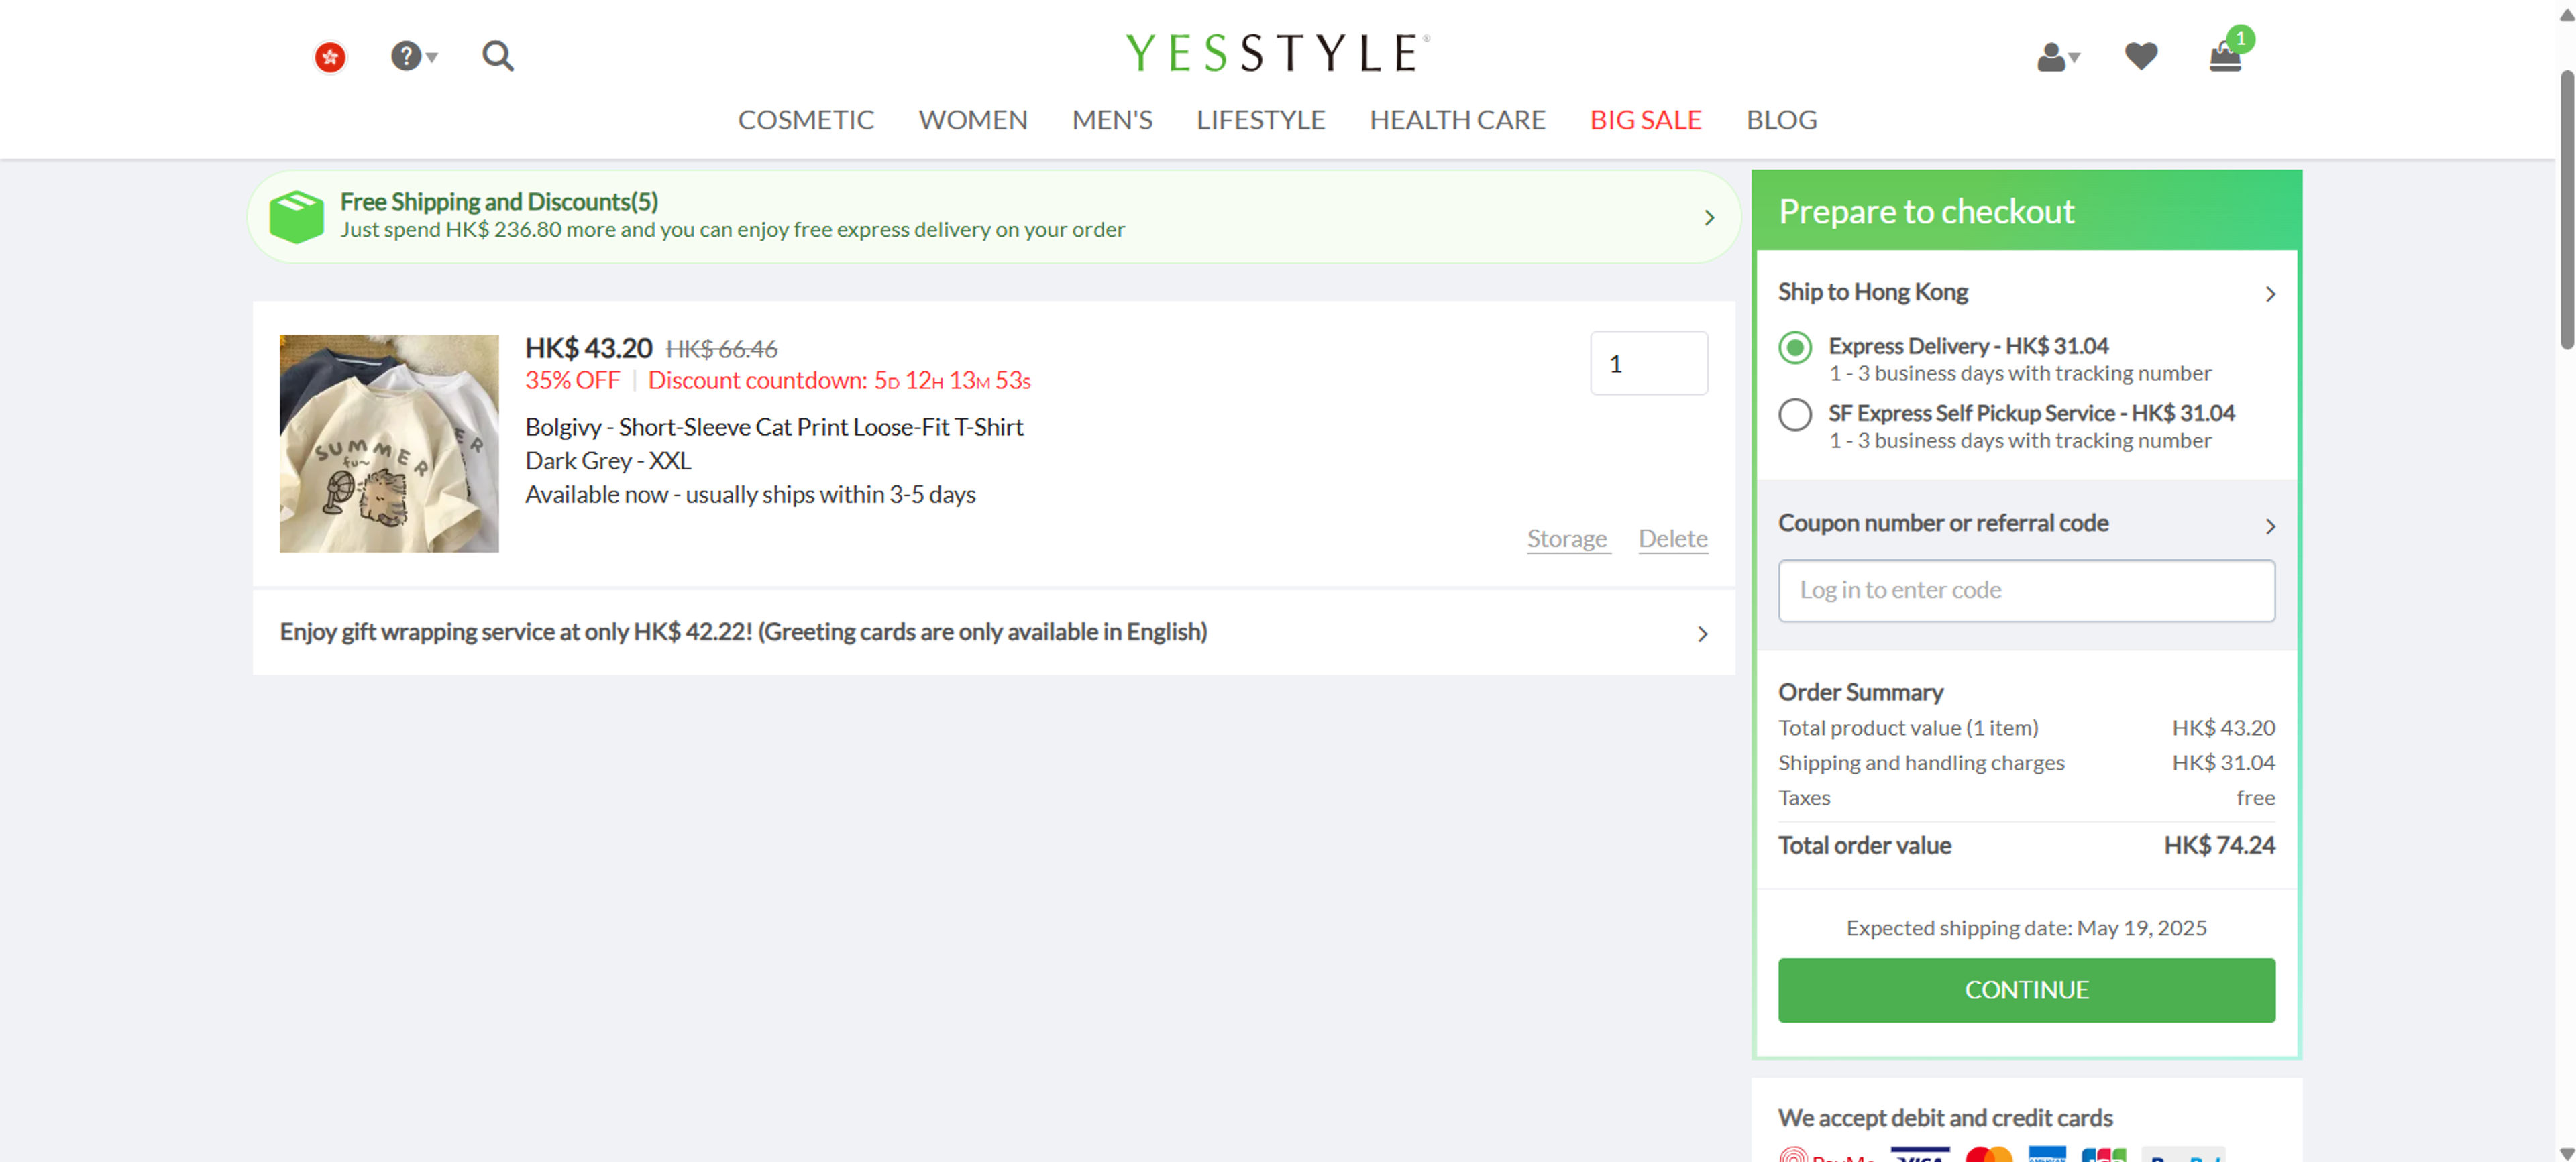The height and width of the screenshot is (1162, 2576).
Task: Open the BLOG page
Action: 1781,120
